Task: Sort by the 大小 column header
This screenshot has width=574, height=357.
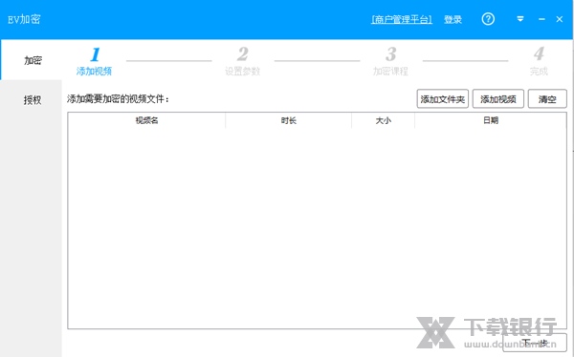Action: pyautogui.click(x=384, y=120)
